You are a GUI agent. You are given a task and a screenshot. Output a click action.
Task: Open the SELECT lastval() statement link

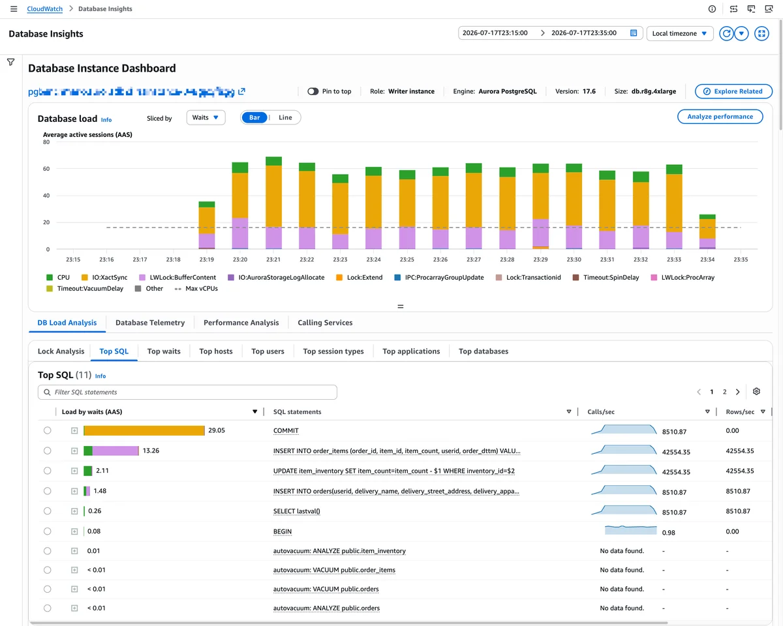296,512
